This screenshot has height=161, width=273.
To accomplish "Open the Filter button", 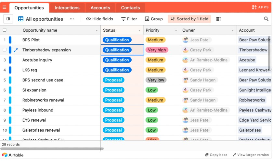I will pyautogui.click(x=129, y=19).
